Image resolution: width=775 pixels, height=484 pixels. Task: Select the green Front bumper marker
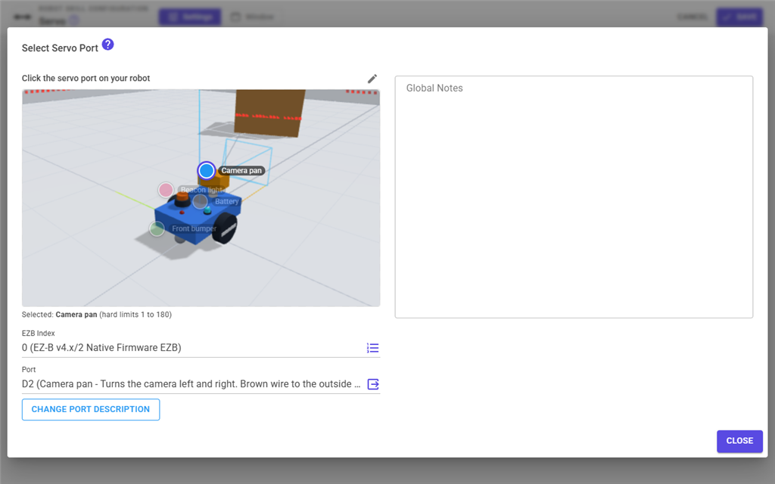(157, 228)
